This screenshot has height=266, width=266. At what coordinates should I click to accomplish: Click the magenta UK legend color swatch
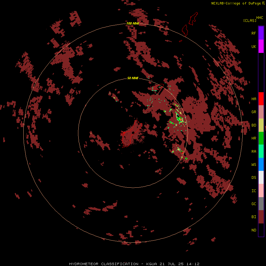[261, 46]
